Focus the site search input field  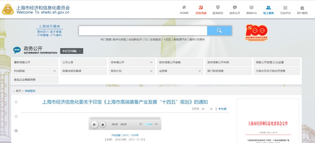pos(143,30)
